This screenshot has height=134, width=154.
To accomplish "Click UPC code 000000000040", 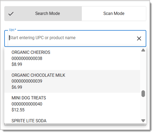I will (x=27, y=104).
